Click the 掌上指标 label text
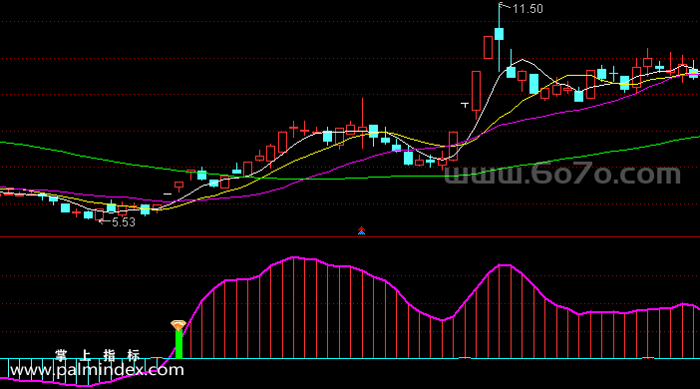 coord(98,355)
